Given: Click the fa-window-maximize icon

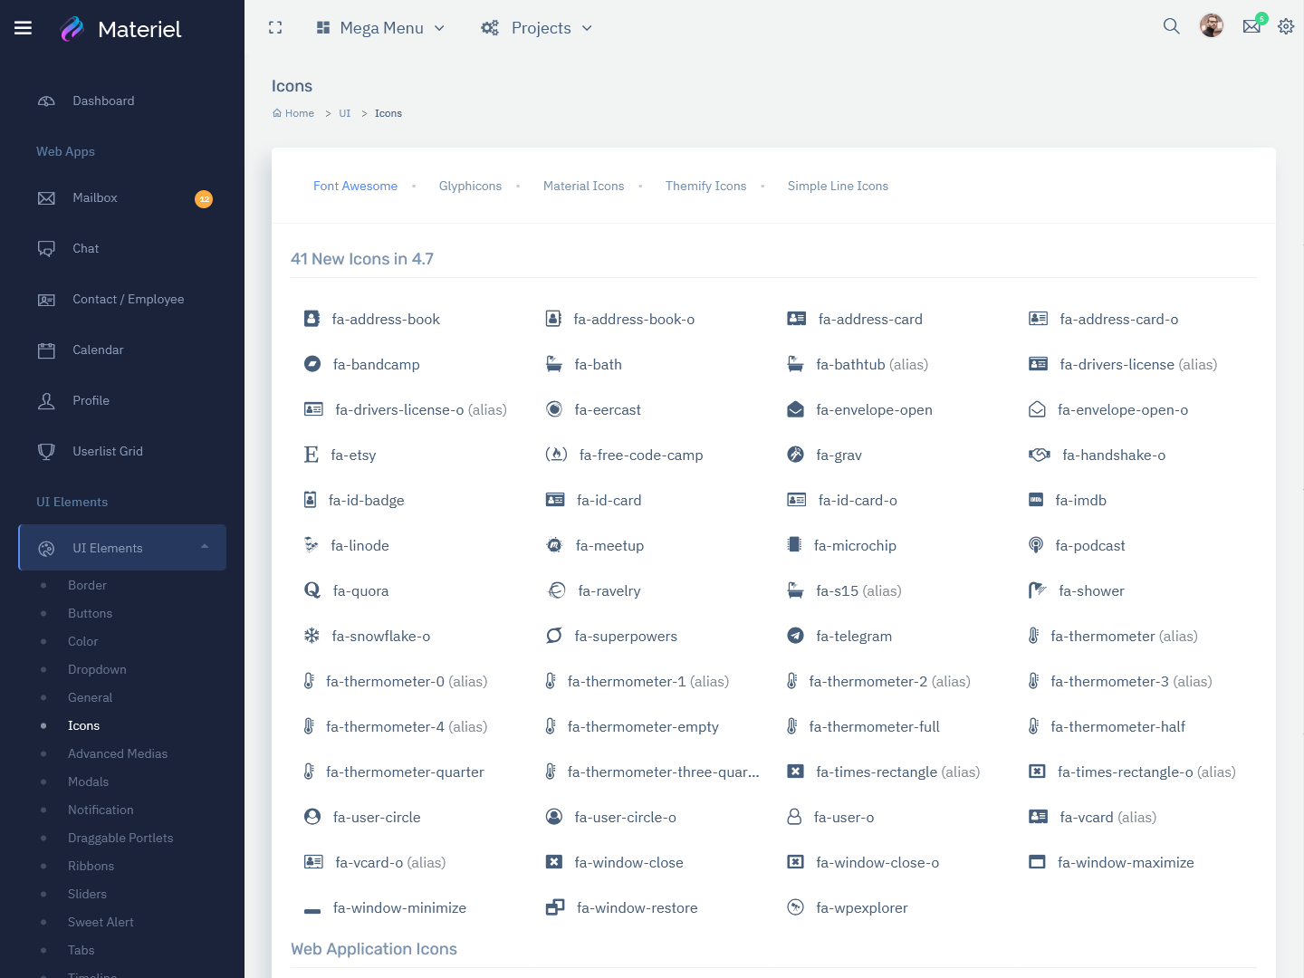Looking at the screenshot, I should [x=1037, y=862].
